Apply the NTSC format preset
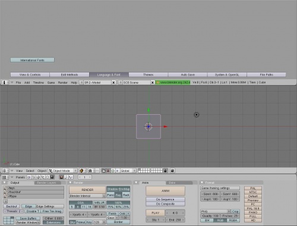The image size is (297, 226). [253, 192]
